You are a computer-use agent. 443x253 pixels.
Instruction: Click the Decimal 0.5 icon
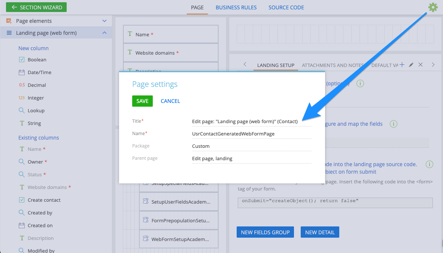click(22, 85)
